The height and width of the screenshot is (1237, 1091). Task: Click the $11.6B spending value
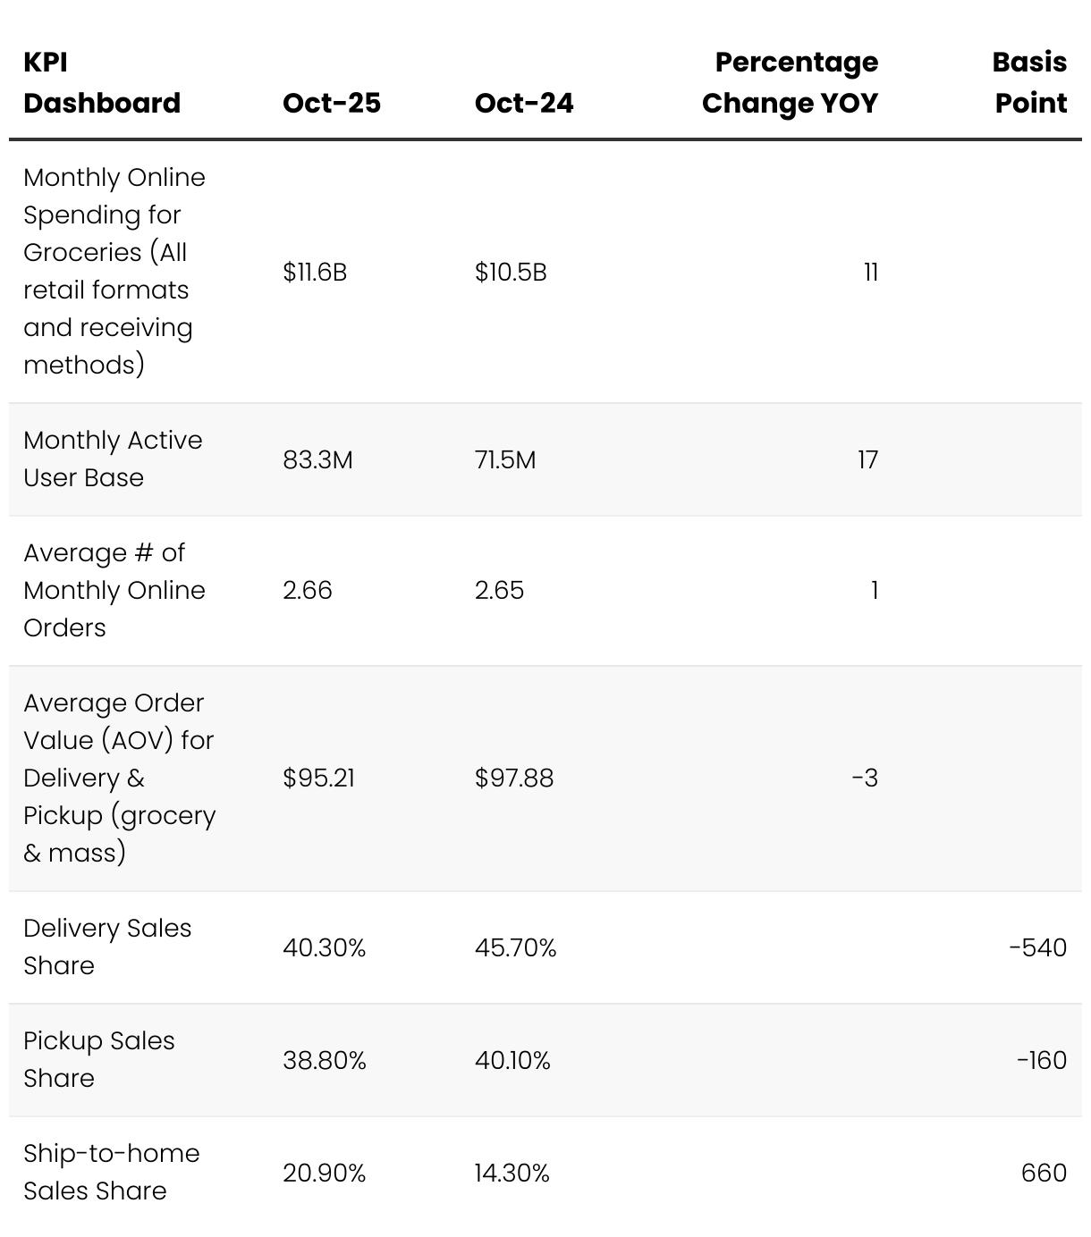[x=315, y=272]
